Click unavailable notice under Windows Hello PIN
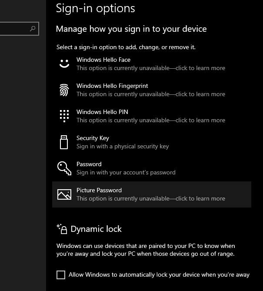Viewport: 263px width, 291px height. tap(151, 120)
